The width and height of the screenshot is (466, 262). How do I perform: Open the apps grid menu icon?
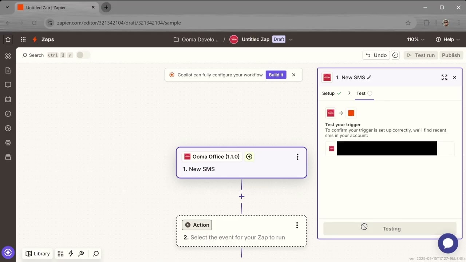coord(23,39)
